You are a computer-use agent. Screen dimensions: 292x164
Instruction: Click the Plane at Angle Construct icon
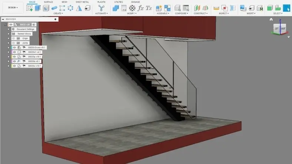tap(205, 8)
